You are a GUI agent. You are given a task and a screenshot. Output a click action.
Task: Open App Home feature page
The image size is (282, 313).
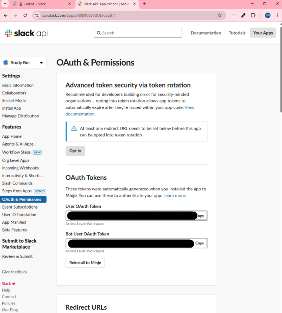pyautogui.click(x=11, y=136)
